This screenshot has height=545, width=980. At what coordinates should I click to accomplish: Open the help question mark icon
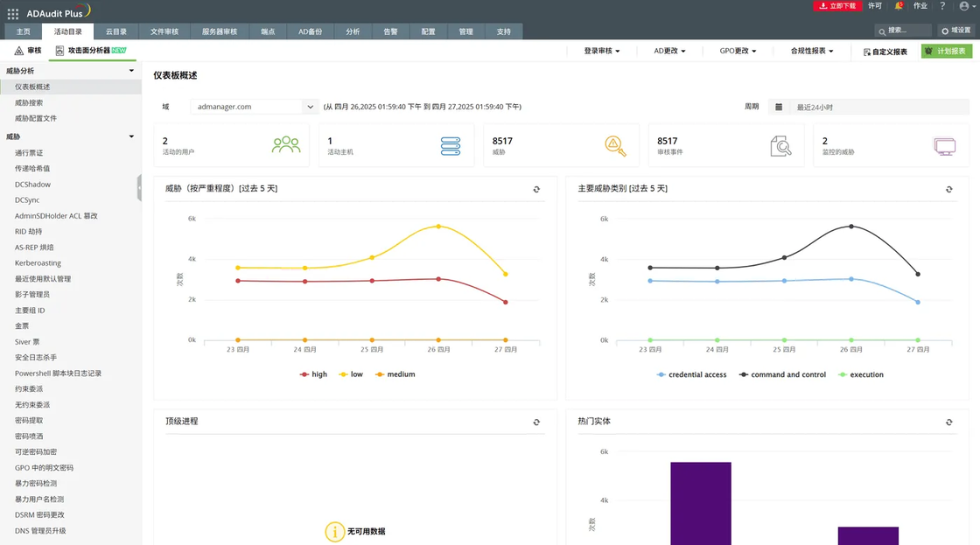tap(942, 5)
